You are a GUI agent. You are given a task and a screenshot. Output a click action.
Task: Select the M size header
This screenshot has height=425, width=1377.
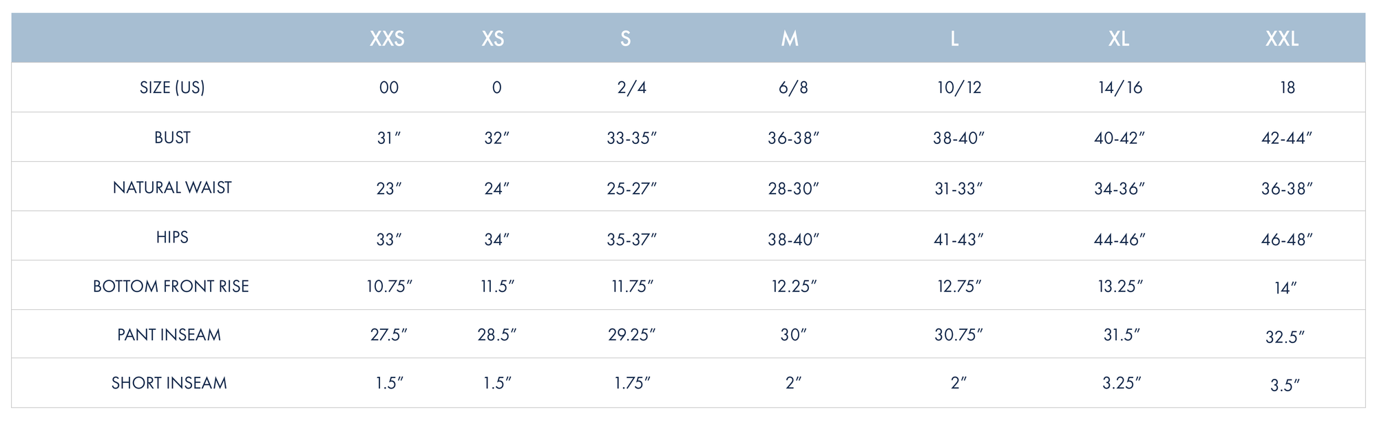(x=790, y=39)
